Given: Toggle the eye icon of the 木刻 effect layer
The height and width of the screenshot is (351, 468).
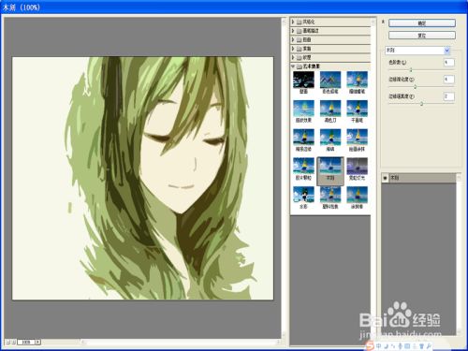Looking at the screenshot, I should [x=385, y=178].
